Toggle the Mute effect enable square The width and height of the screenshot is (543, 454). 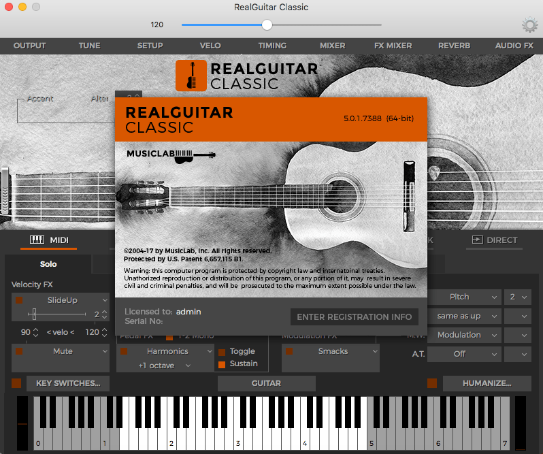pyautogui.click(x=19, y=351)
